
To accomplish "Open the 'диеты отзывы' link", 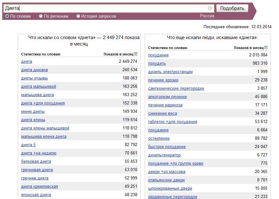I will (x=34, y=78).
